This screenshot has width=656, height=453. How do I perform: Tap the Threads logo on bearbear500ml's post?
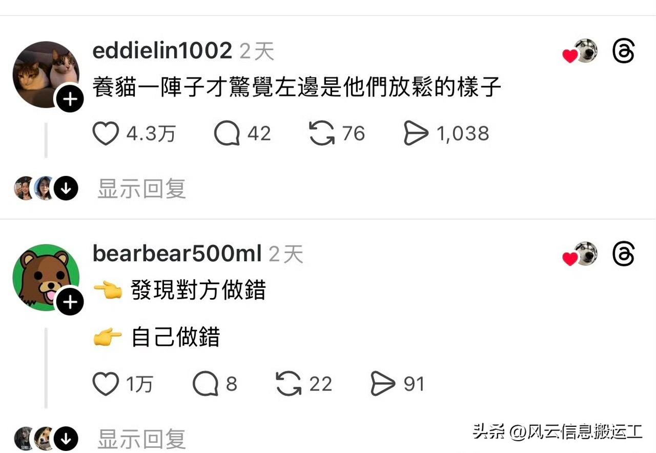624,254
